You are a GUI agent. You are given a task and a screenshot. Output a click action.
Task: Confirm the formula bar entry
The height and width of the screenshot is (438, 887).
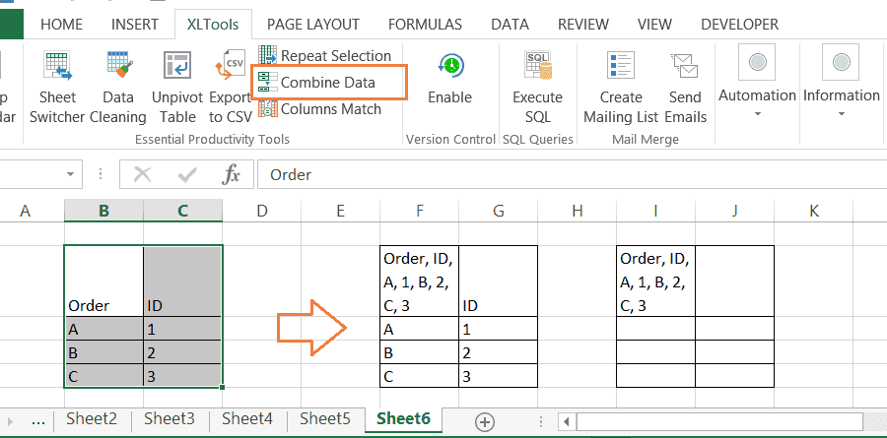coord(186,175)
